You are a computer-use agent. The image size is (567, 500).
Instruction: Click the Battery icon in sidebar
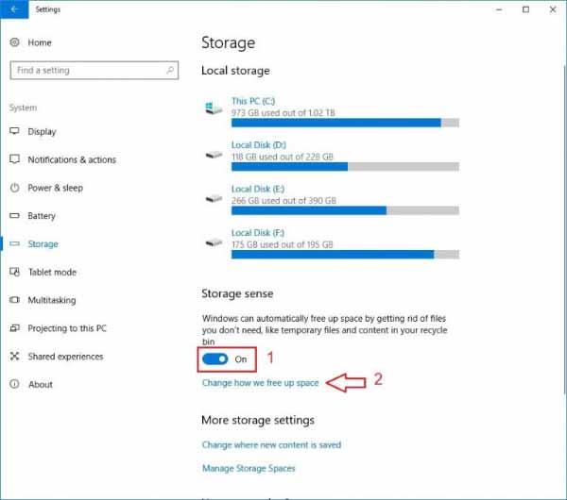[14, 215]
